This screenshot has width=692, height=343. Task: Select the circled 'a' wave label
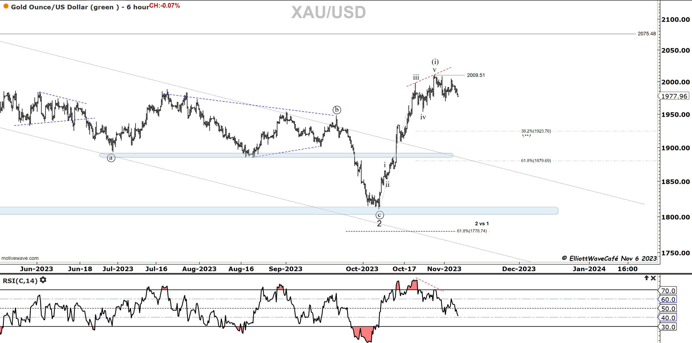tap(111, 158)
